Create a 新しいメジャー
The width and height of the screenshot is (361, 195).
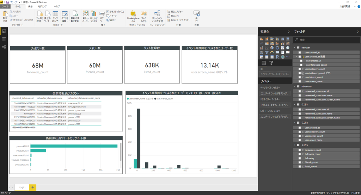tap(175, 12)
